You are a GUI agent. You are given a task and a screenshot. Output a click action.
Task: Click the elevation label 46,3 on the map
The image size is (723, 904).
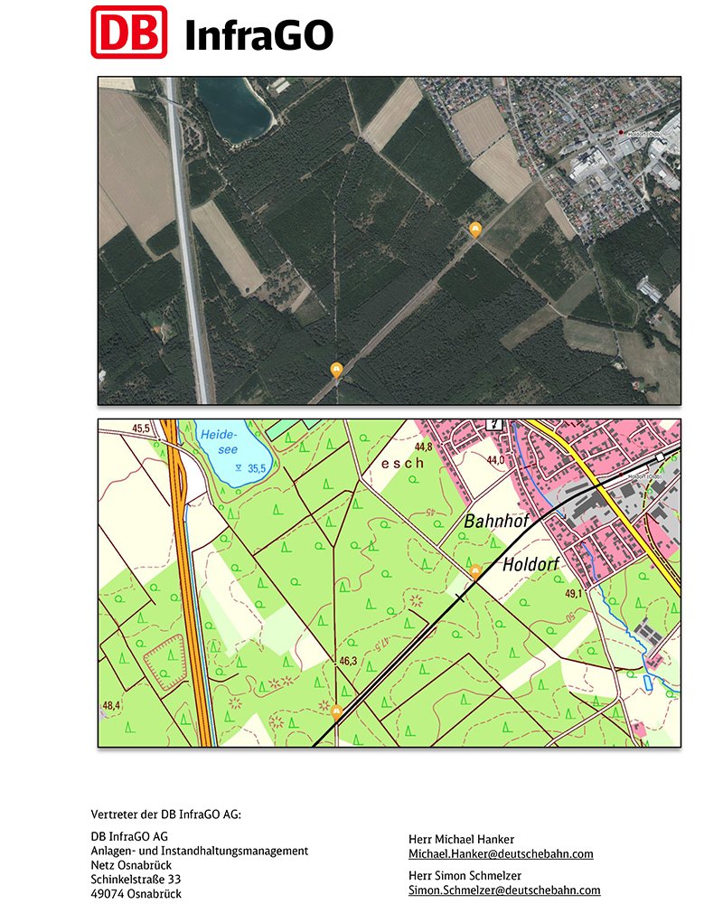tap(348, 661)
